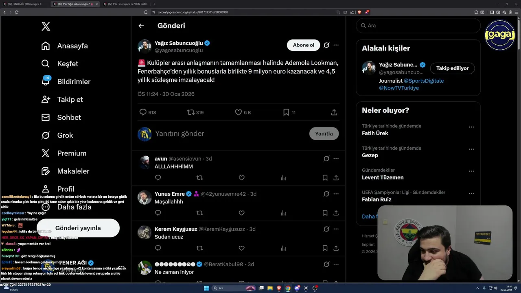Open Keşfet explore page
This screenshot has width=521, height=293.
60,64
